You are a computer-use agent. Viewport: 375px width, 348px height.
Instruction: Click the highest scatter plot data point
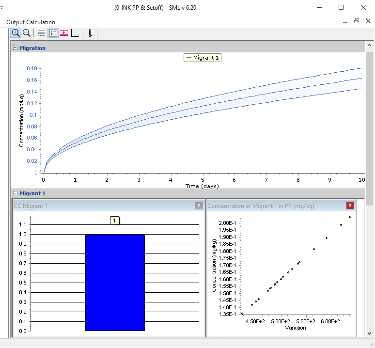[350, 217]
